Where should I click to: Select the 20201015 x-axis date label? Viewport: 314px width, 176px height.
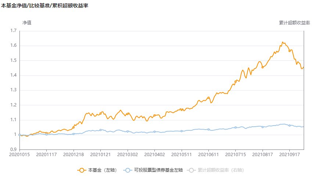tap(19, 154)
